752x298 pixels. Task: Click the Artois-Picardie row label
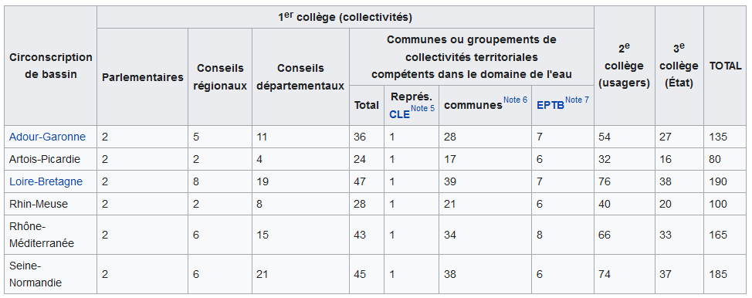click(x=45, y=159)
